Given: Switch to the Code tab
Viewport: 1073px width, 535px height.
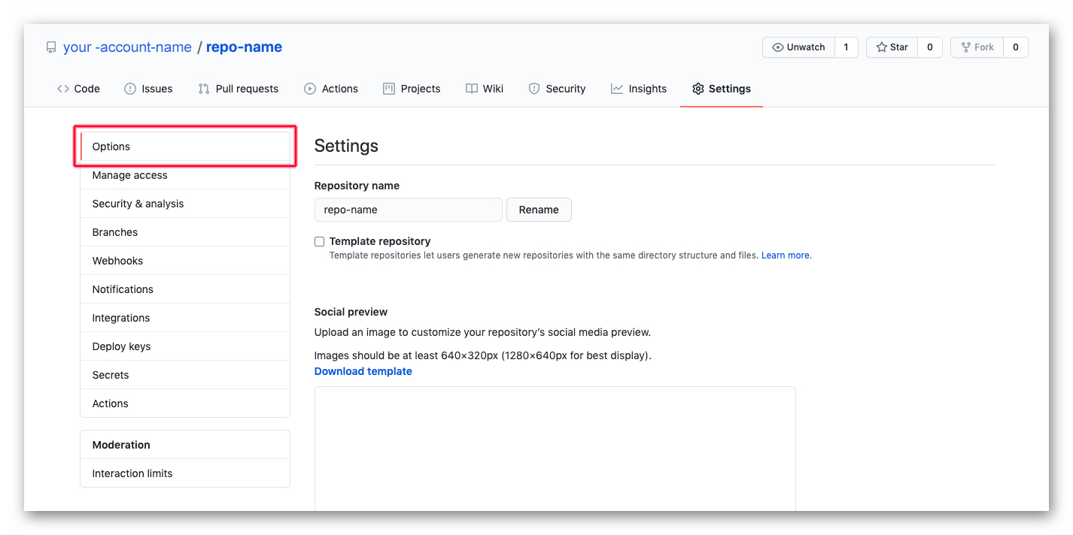Looking at the screenshot, I should 78,89.
